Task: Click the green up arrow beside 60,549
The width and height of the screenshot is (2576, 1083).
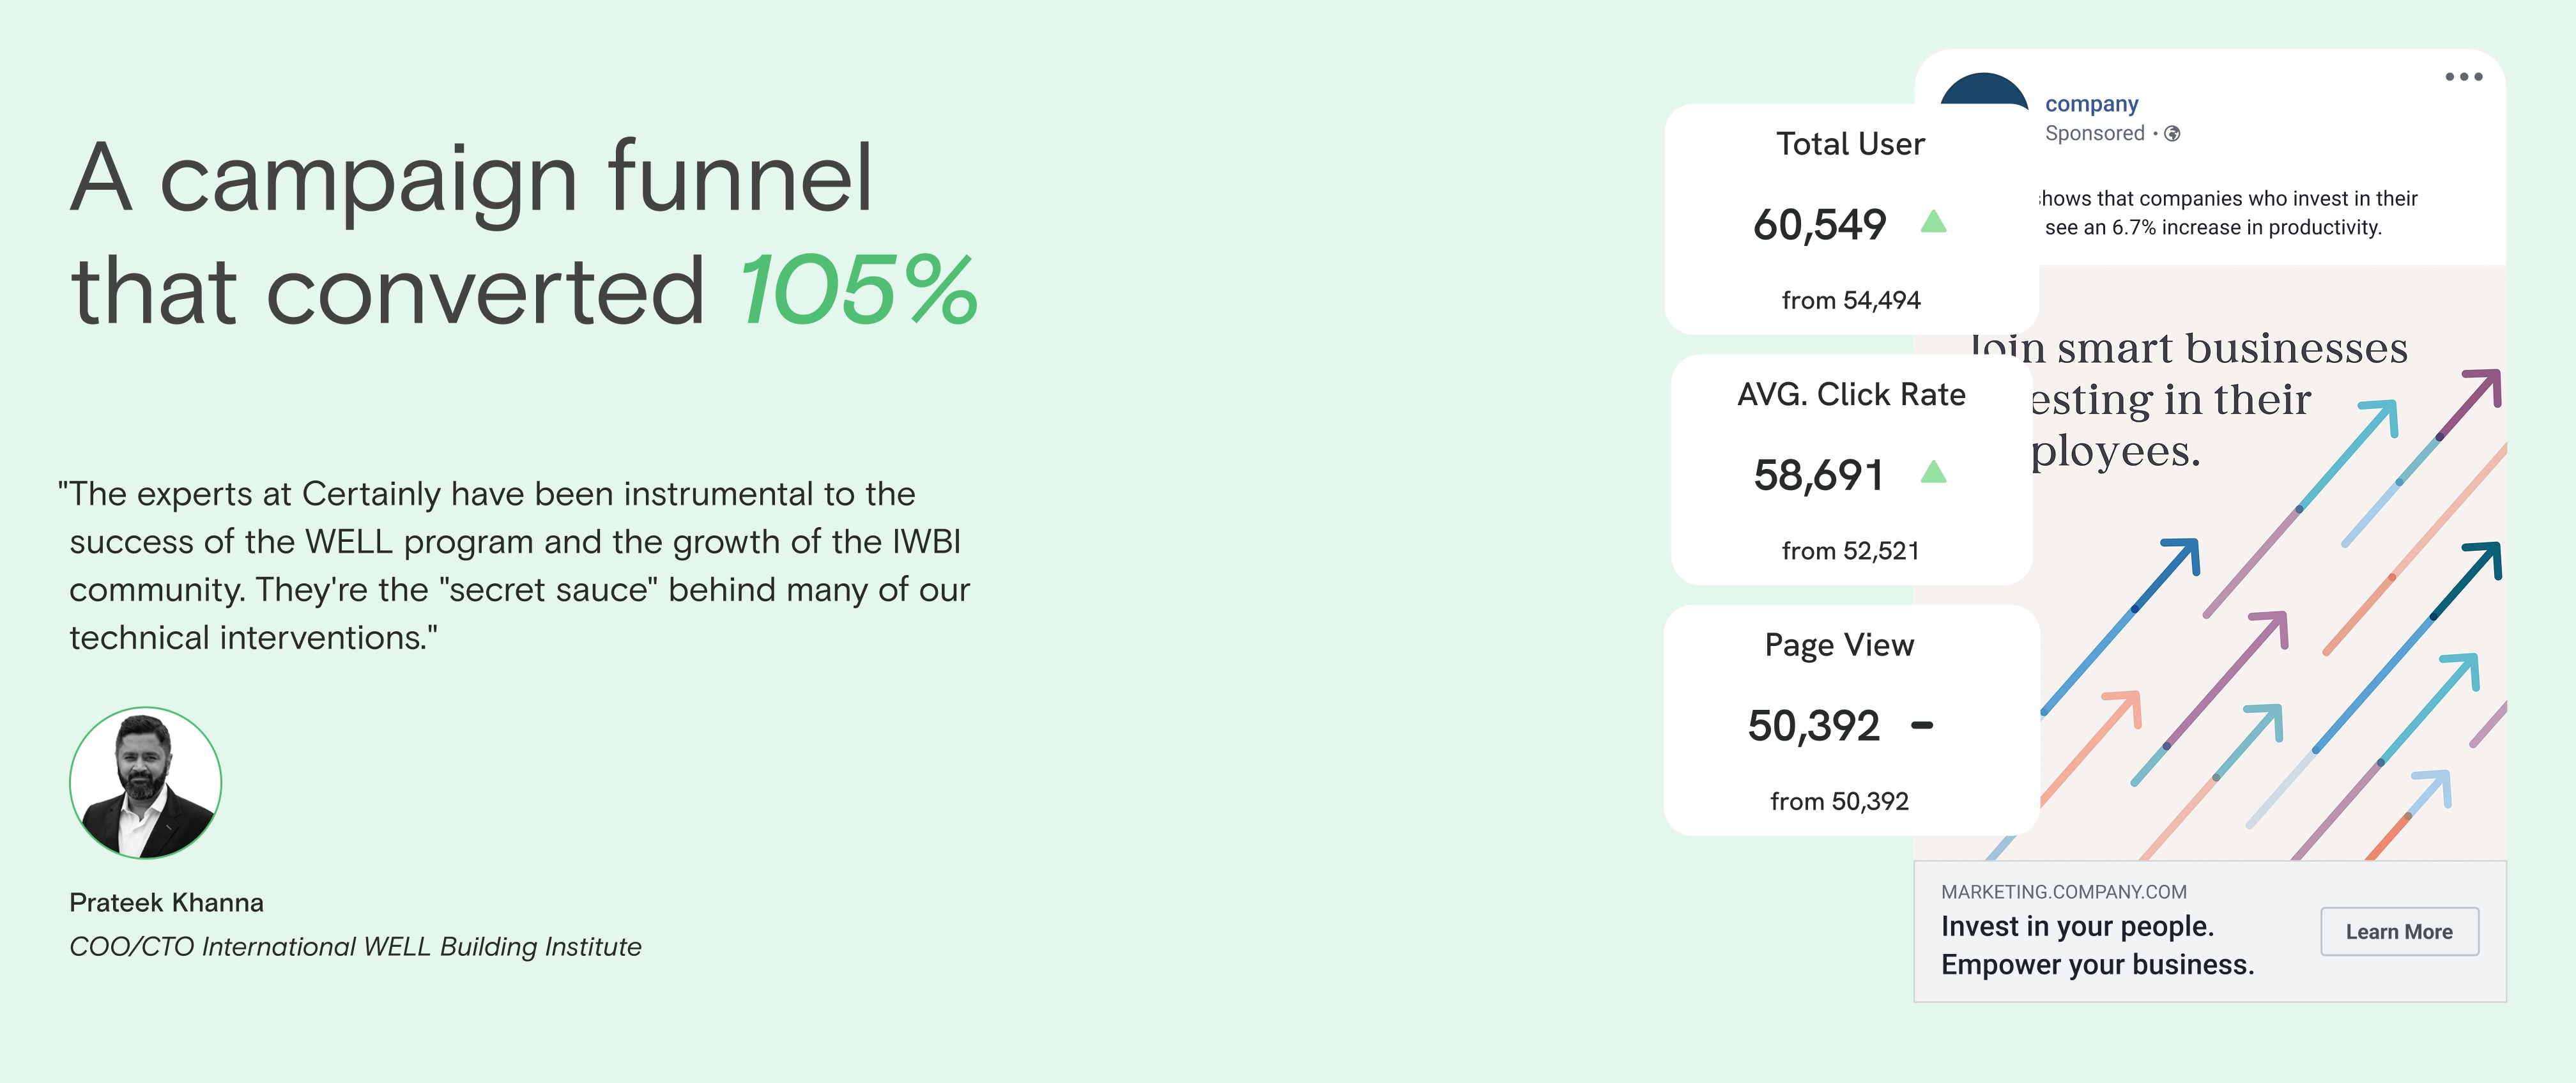Action: coord(1933,221)
